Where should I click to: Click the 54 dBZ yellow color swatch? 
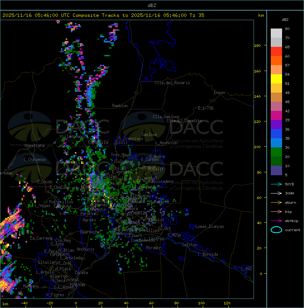[x=276, y=79]
